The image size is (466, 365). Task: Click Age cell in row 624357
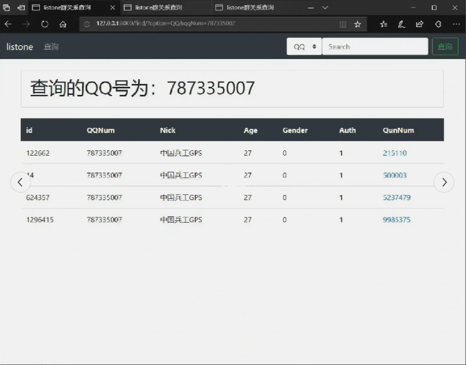coord(248,198)
